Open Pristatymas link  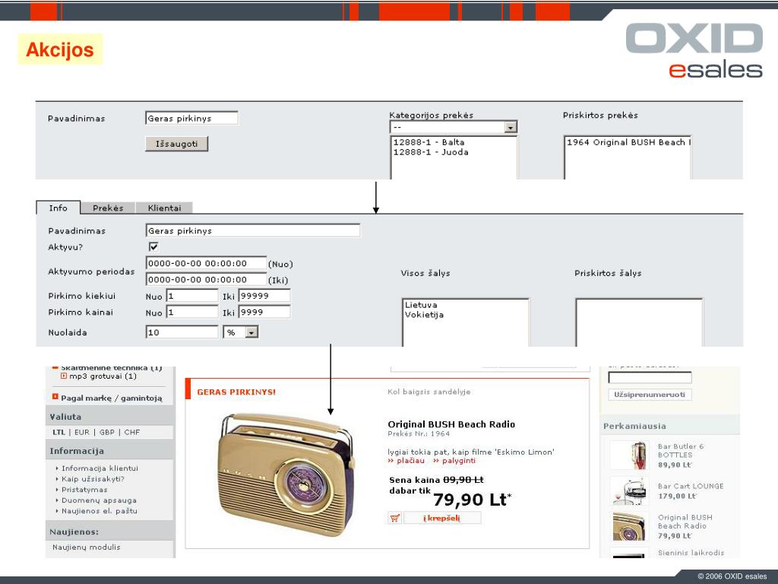[x=84, y=489]
